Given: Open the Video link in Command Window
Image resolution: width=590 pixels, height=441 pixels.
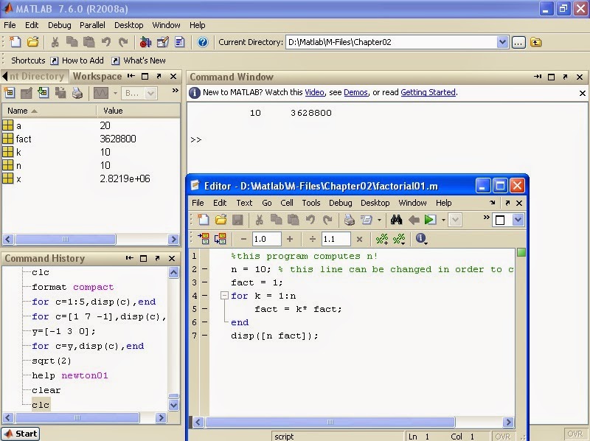Looking at the screenshot, I should [315, 93].
